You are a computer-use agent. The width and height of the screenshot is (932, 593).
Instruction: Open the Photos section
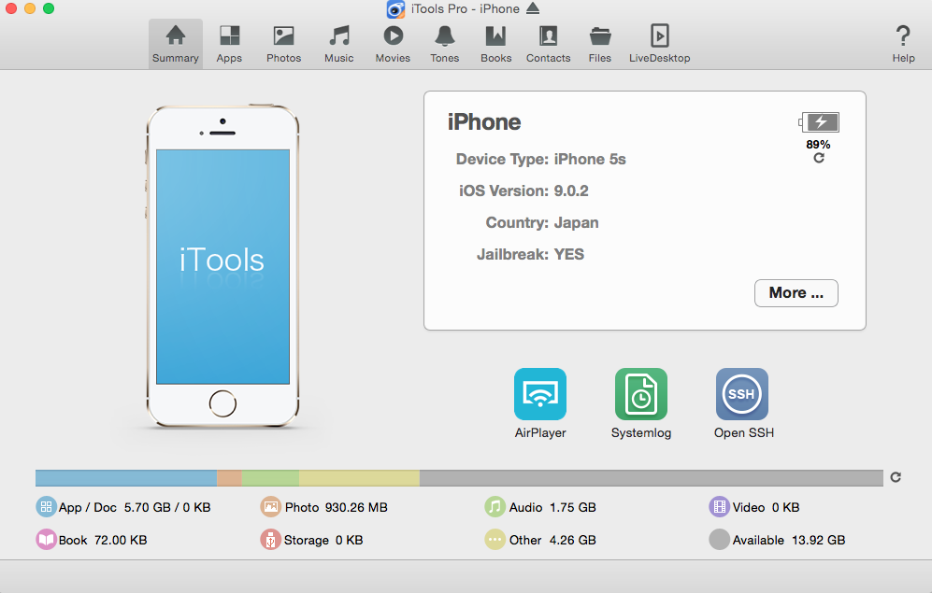(x=283, y=44)
